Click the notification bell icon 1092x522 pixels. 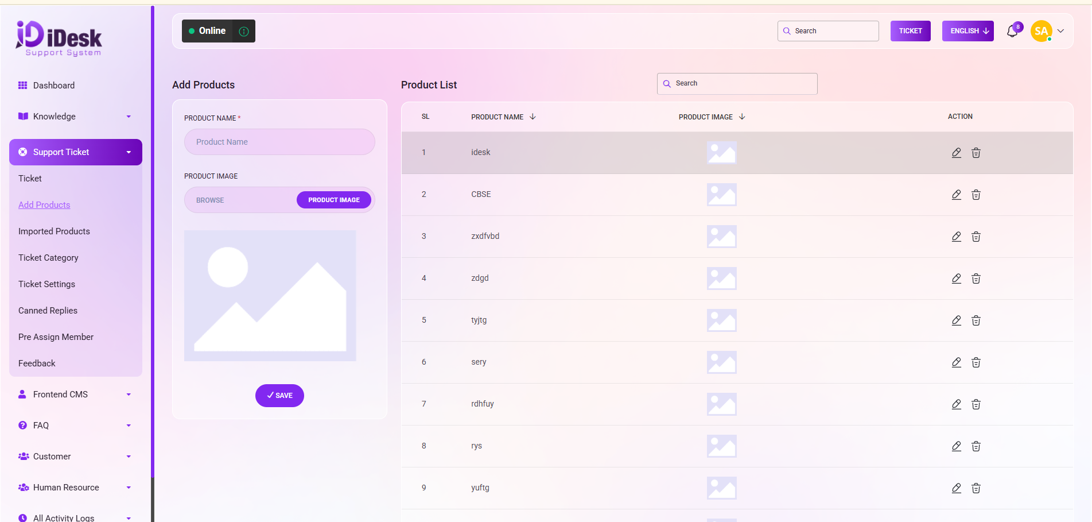pos(1012,31)
